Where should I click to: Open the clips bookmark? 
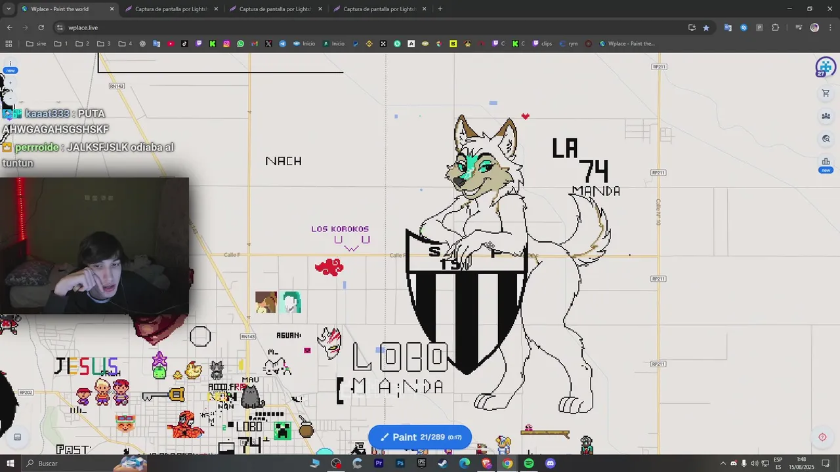pyautogui.click(x=542, y=44)
